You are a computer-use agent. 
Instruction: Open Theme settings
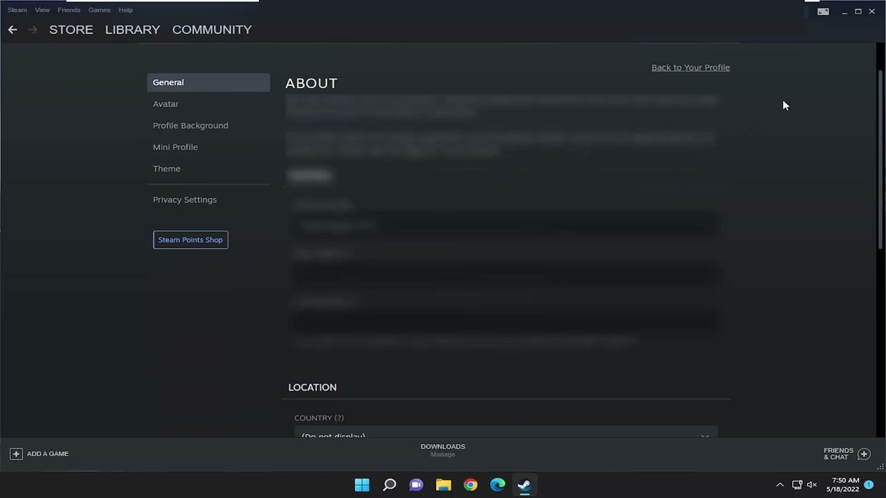167,168
